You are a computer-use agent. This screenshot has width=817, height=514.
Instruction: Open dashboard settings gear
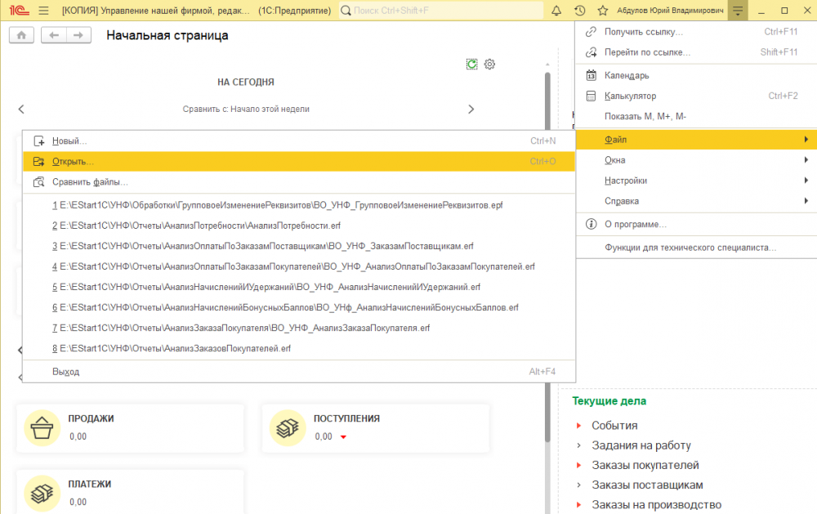tap(489, 64)
